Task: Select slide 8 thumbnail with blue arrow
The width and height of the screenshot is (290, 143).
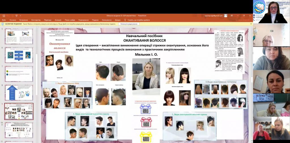Action: point(19,93)
